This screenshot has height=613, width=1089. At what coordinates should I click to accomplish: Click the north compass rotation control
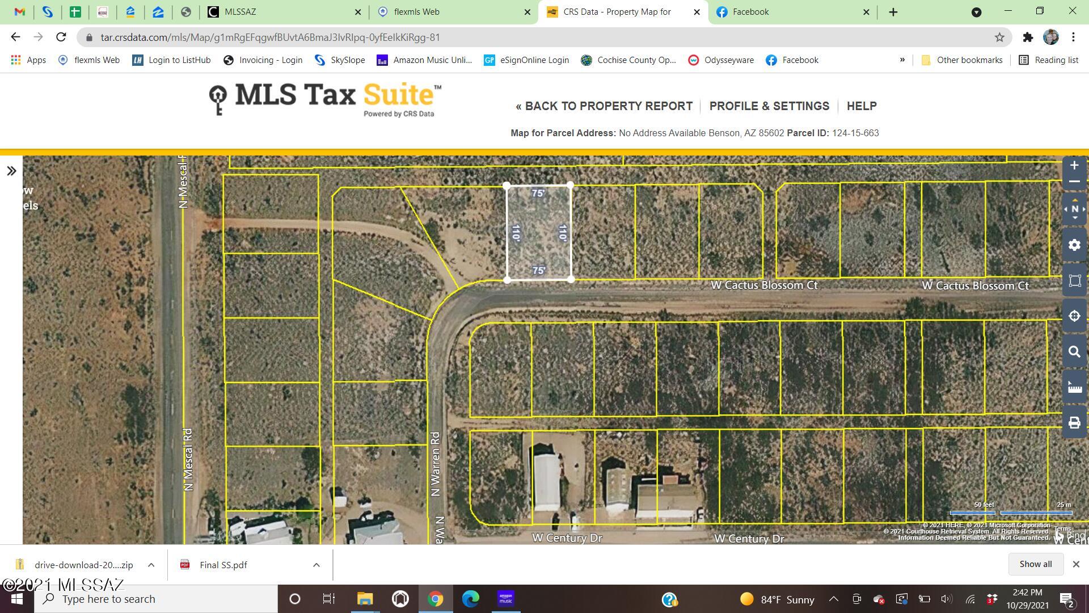click(1074, 209)
